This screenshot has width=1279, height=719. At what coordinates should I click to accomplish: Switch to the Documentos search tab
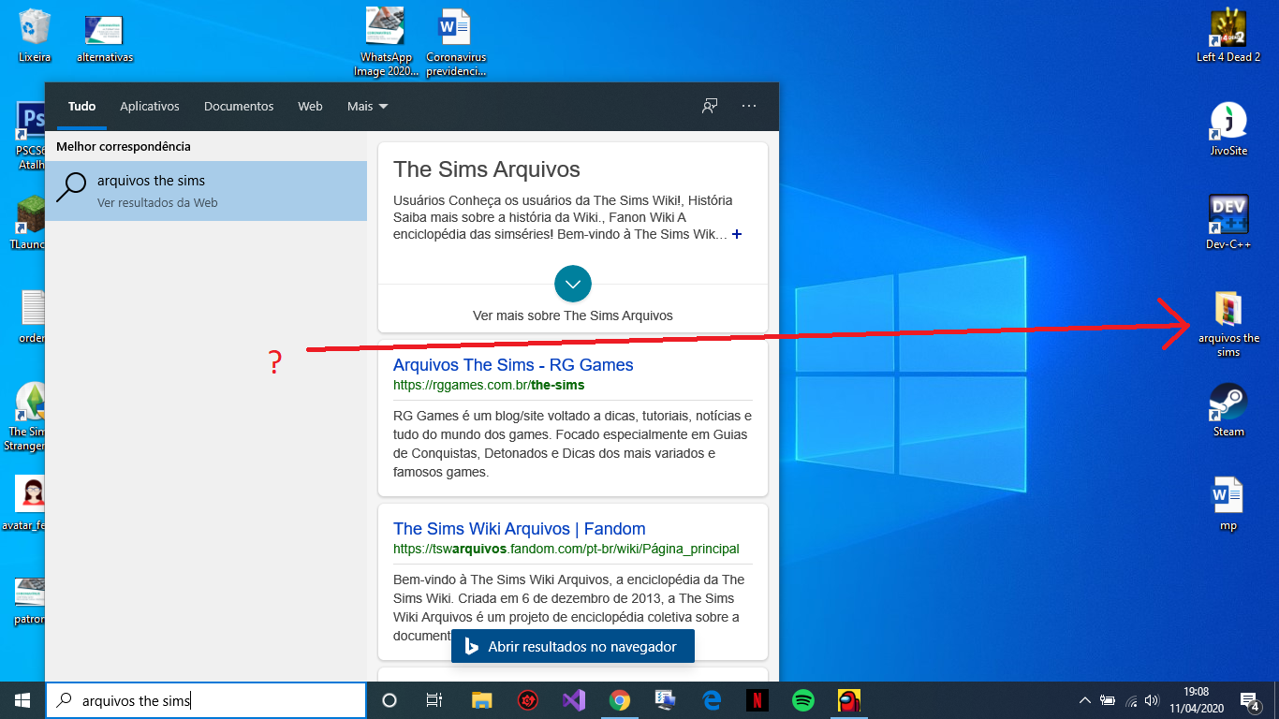pos(239,107)
